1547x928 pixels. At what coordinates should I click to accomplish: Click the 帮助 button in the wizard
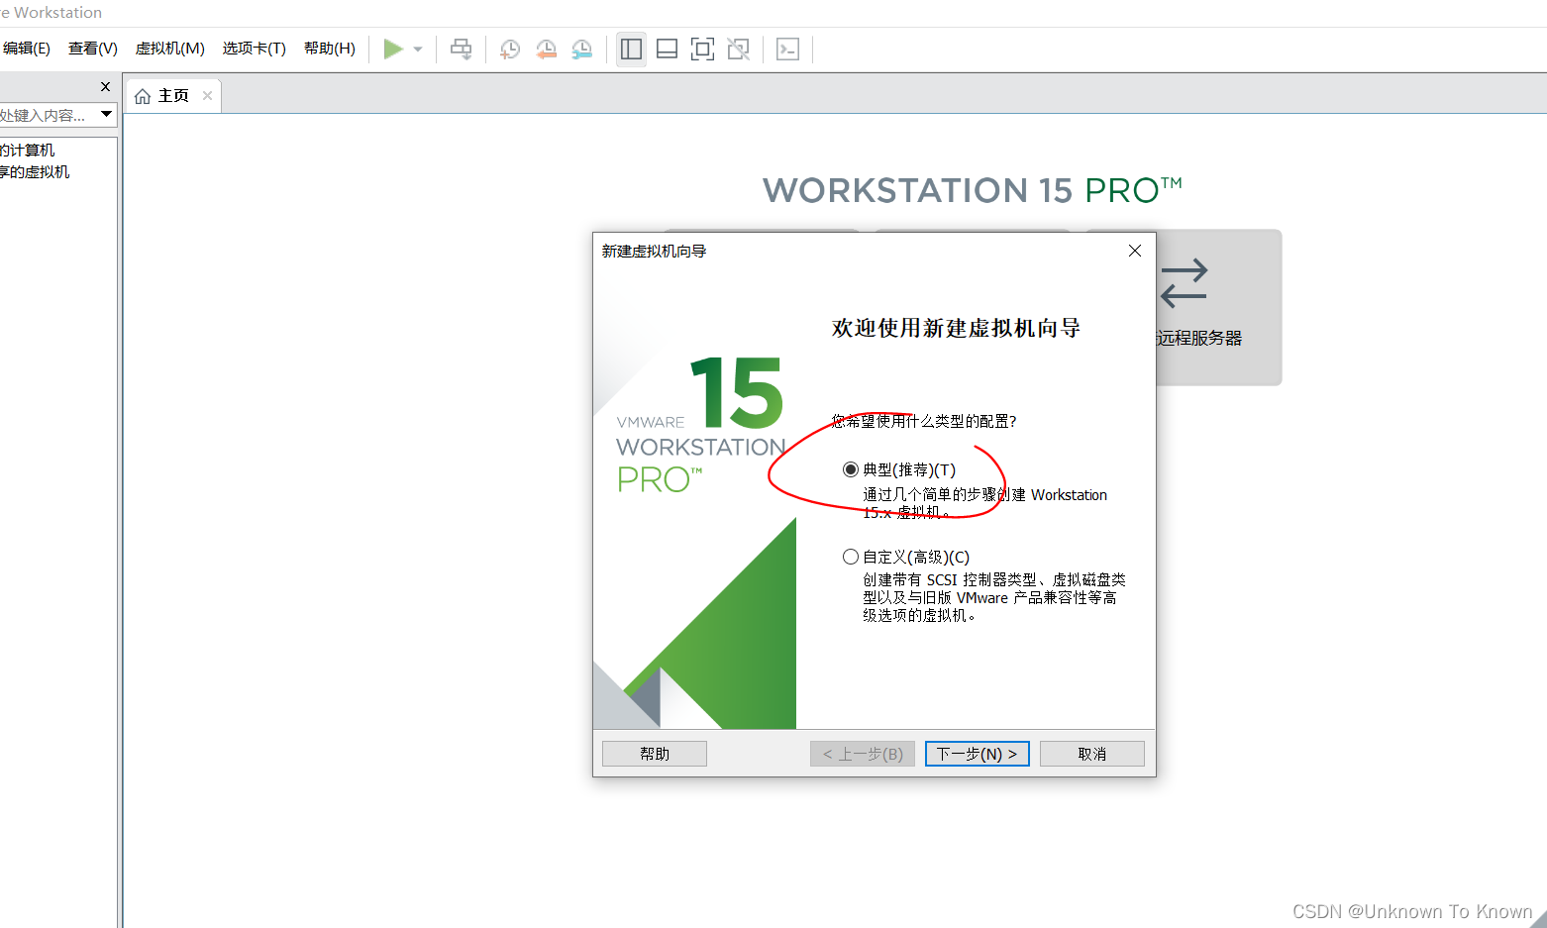click(655, 754)
